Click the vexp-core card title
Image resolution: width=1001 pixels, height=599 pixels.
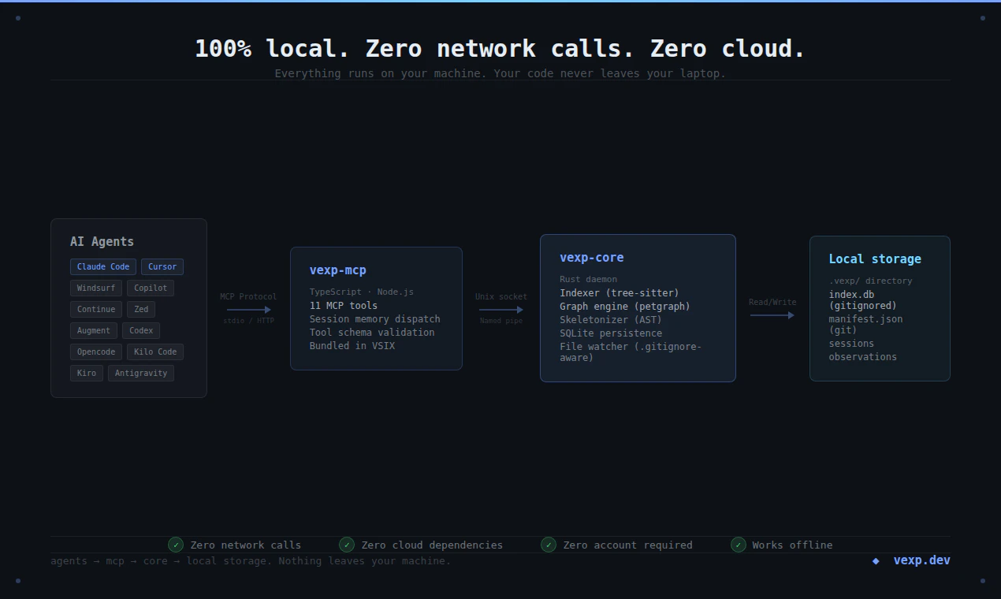coord(592,257)
